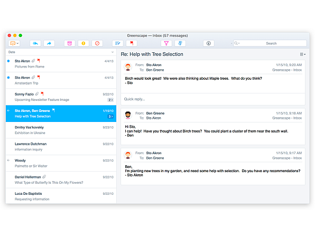Screen dimensions: 315x236
Task: Toggle unread dot on Pictures from Rome
Action: pyautogui.click(x=8, y=61)
